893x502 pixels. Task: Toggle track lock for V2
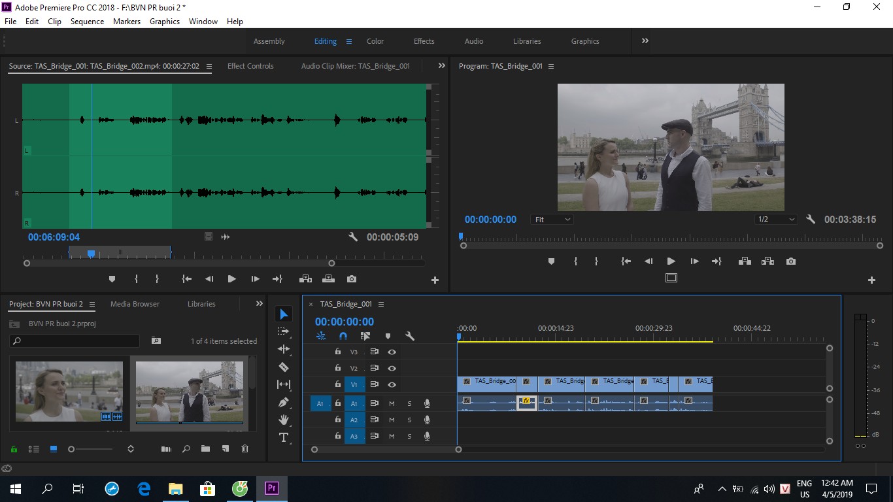pyautogui.click(x=337, y=368)
